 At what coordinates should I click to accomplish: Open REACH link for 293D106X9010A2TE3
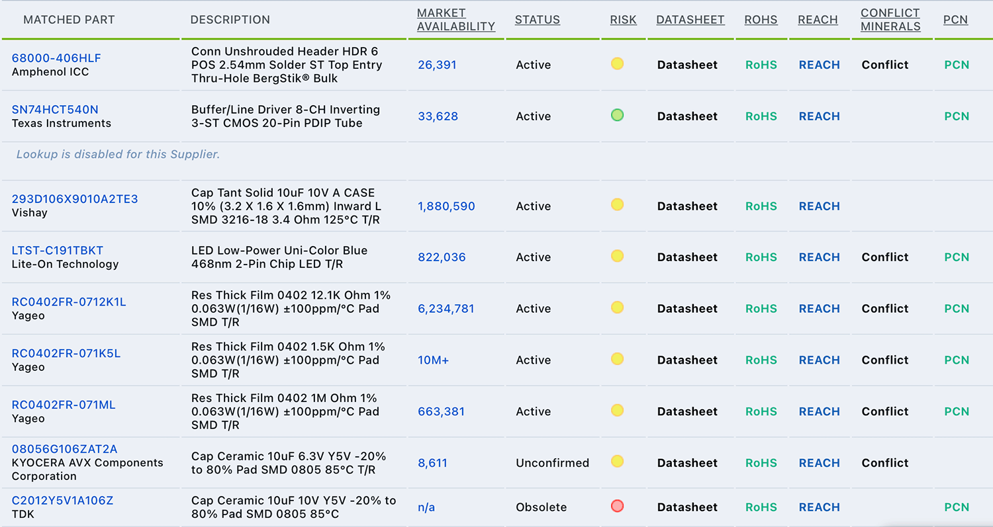coord(819,206)
